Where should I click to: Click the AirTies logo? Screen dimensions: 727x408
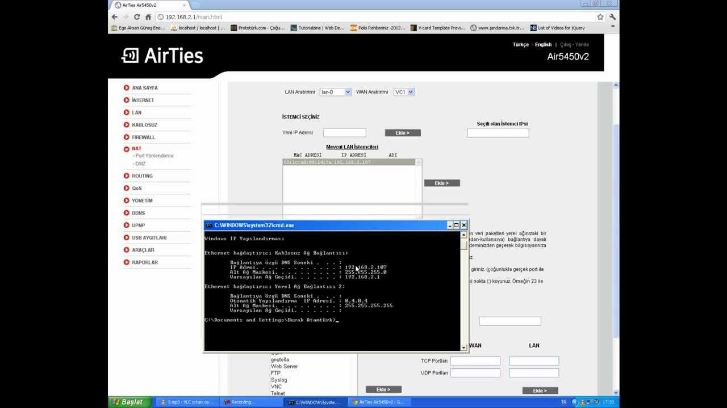tap(162, 56)
